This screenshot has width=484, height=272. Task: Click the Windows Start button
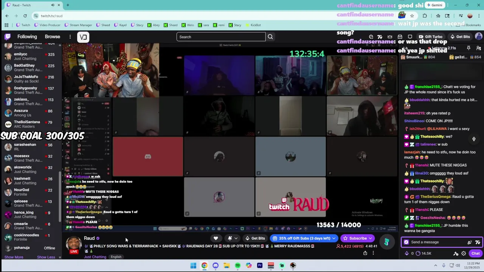(x=193, y=266)
